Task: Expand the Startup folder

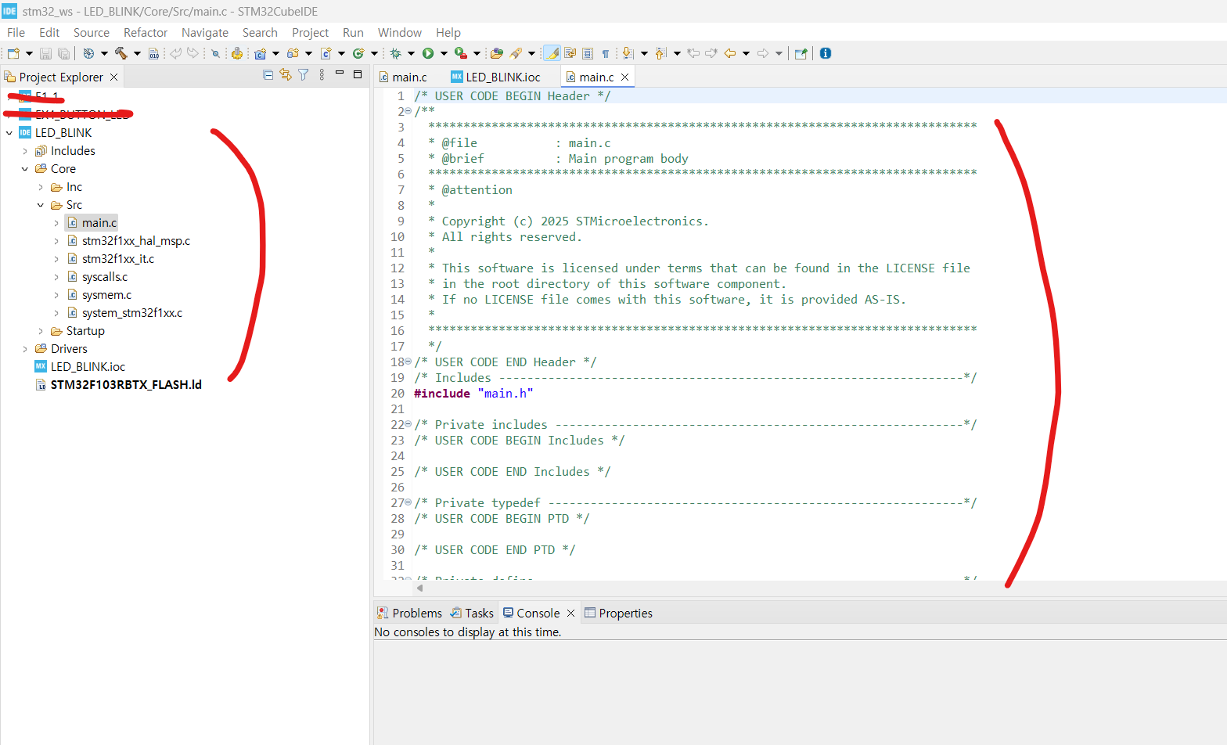Action: pyautogui.click(x=41, y=331)
